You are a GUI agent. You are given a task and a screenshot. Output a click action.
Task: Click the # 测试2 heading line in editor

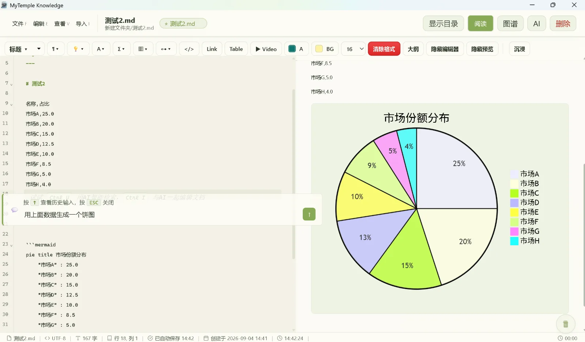[x=35, y=84]
